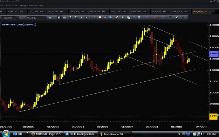The width and height of the screenshot is (219, 137).
Task: Click the blue globe icon in the toolbar
Action: tap(110, 18)
